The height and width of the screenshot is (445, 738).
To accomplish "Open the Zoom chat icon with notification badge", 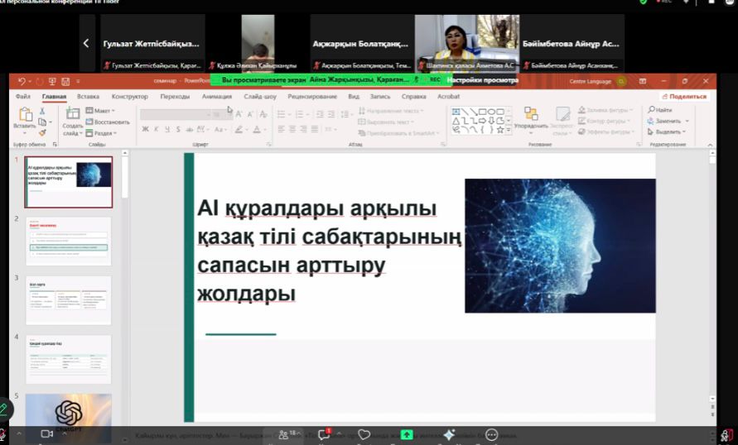I will [323, 434].
